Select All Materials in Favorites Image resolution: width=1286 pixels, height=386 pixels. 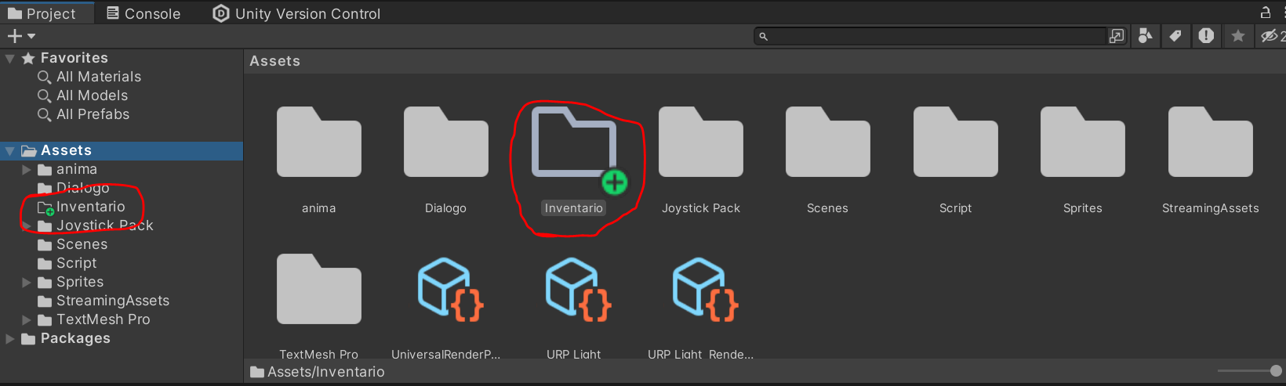coord(98,77)
